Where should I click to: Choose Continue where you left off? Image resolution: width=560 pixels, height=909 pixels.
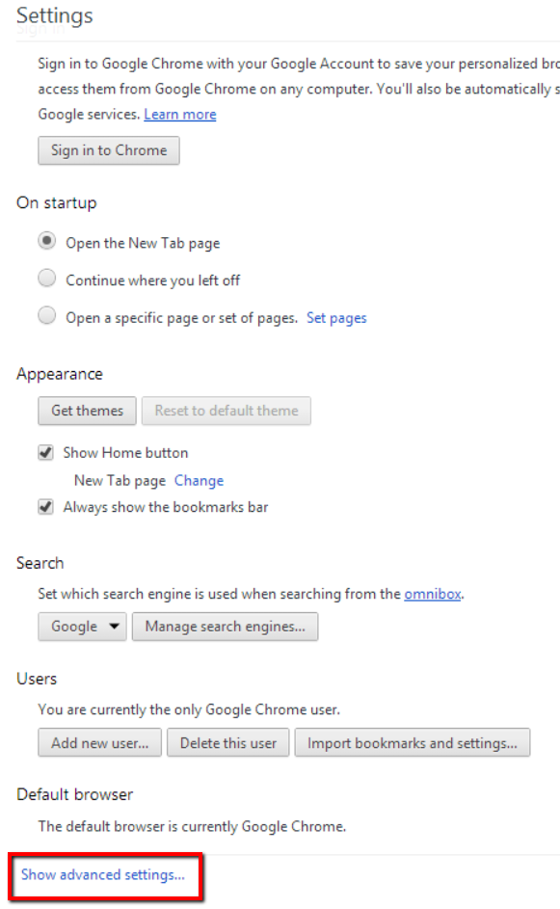(47, 279)
